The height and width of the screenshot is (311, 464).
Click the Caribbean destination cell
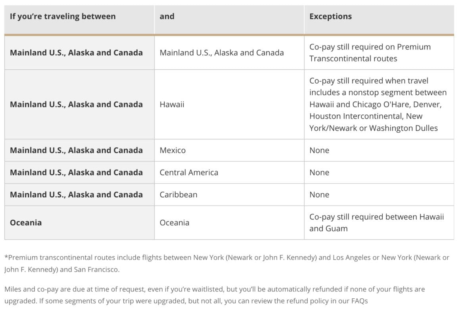pos(178,195)
